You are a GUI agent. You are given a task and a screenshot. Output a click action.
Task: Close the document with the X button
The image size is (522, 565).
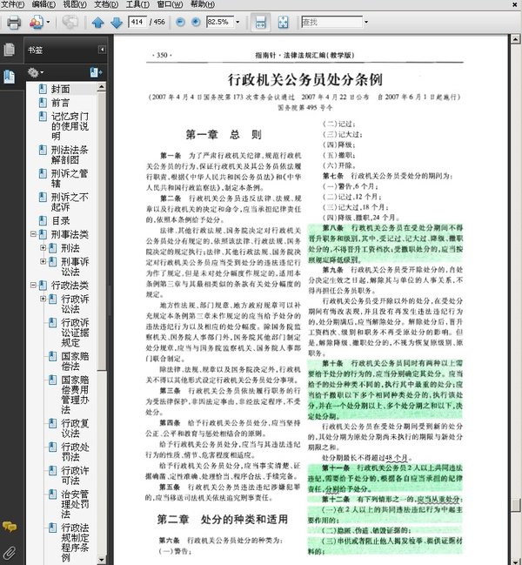click(x=515, y=4)
